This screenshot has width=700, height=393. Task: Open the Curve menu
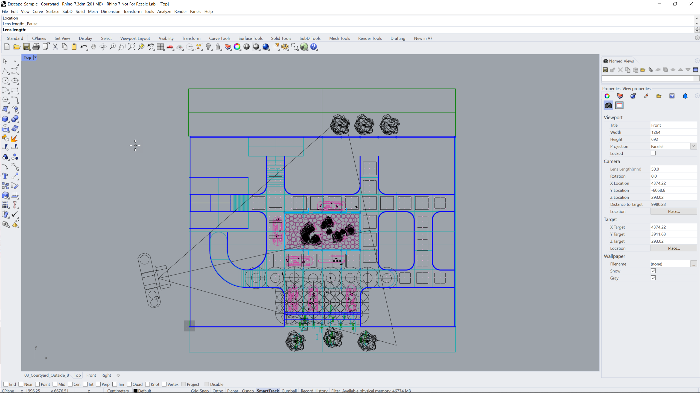pyautogui.click(x=37, y=11)
